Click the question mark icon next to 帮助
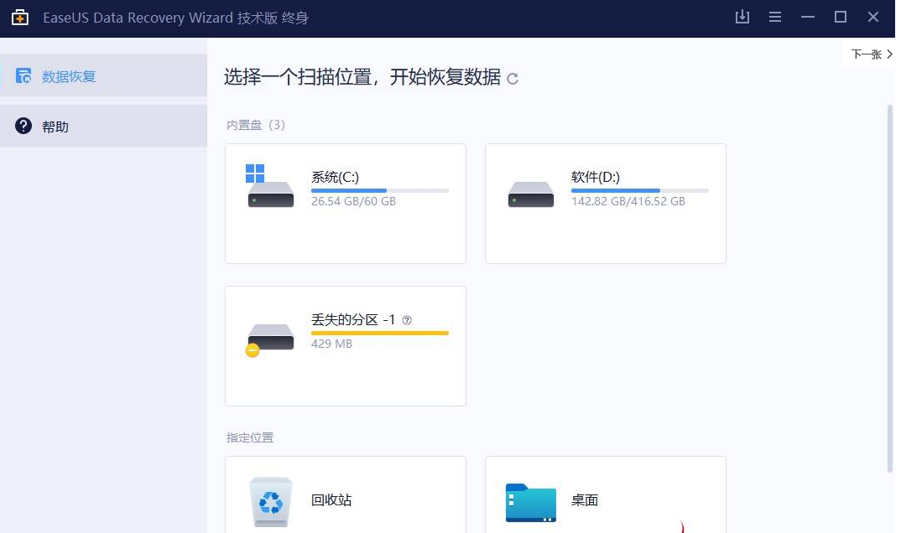Viewport: 901px width, 533px height. pos(24,127)
